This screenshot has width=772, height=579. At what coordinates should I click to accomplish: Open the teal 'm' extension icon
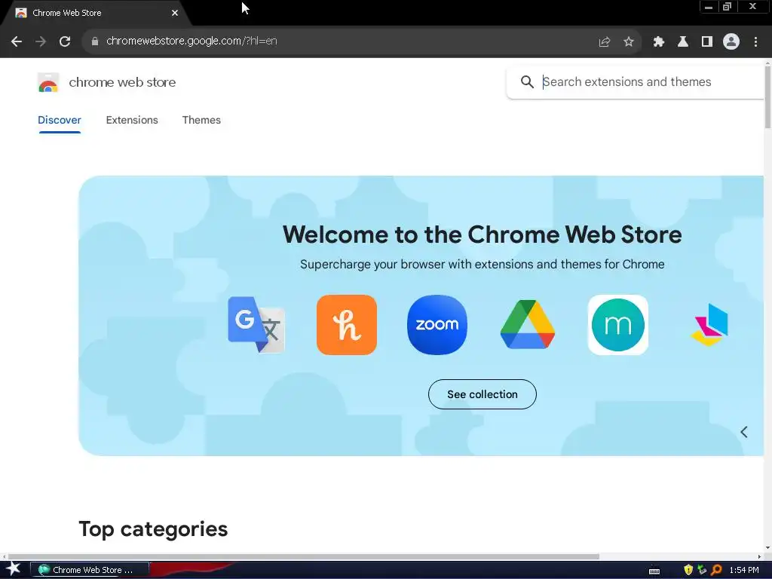pos(618,324)
